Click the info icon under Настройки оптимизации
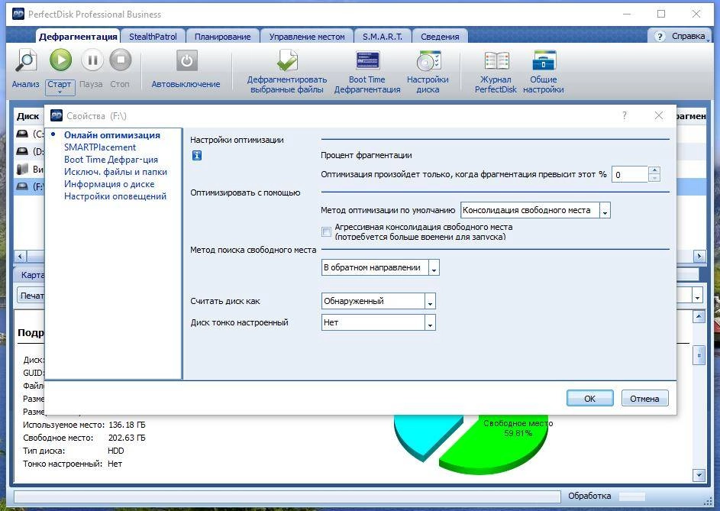720x511 pixels. click(196, 155)
